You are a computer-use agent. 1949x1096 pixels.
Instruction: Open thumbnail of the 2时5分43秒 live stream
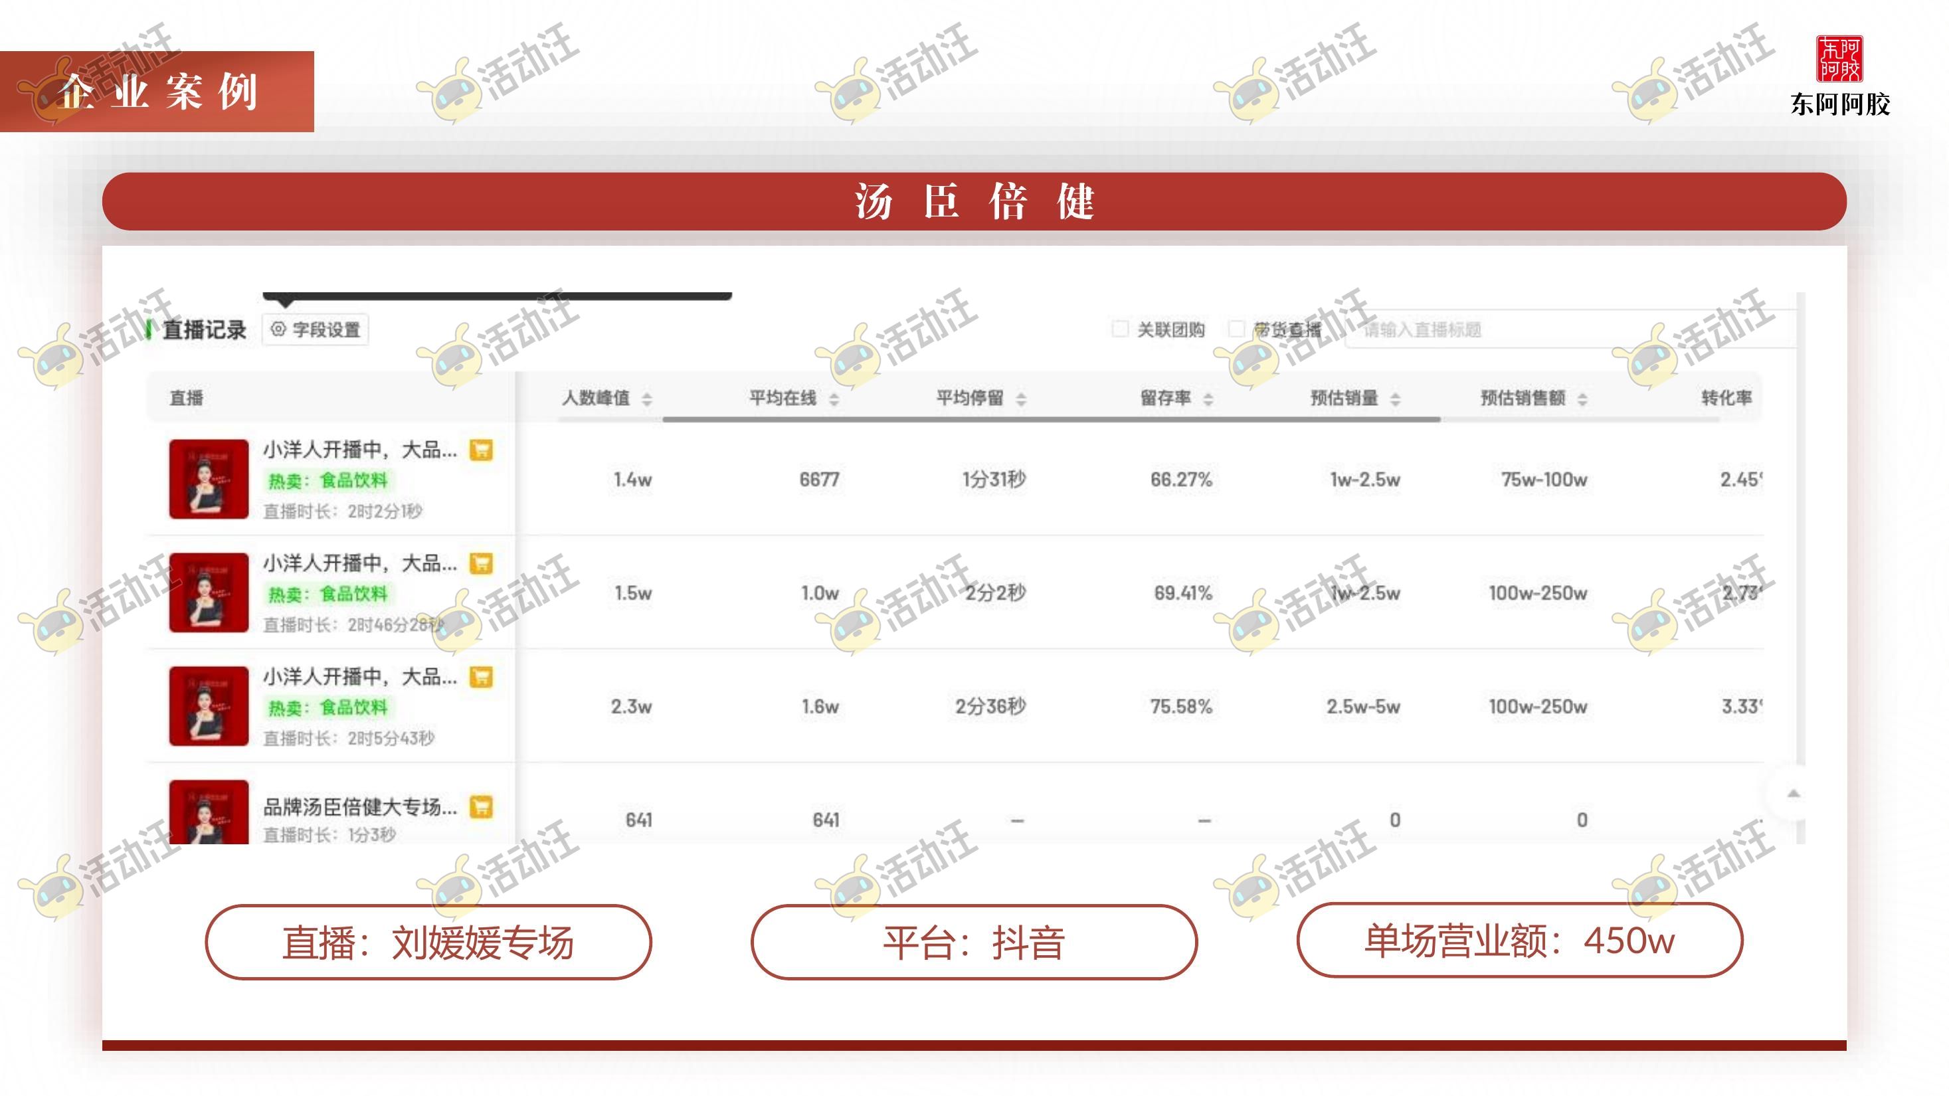pyautogui.click(x=209, y=705)
